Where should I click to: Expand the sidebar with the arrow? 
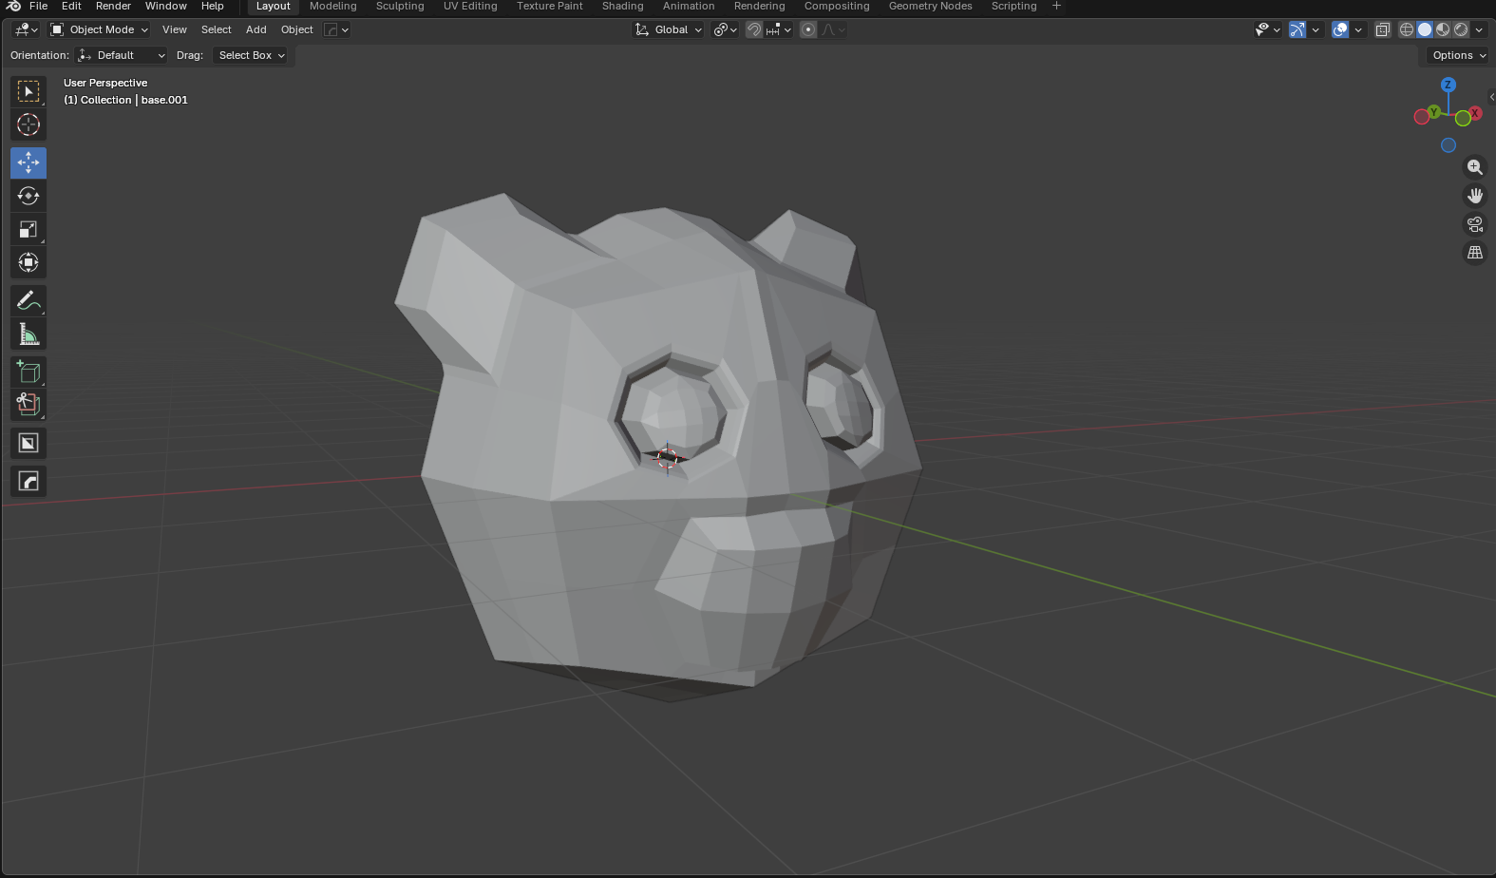(1491, 97)
